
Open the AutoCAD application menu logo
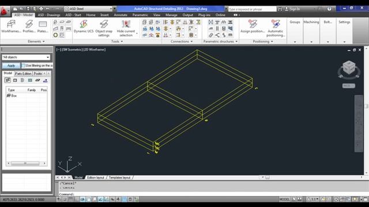tap(4, 11)
